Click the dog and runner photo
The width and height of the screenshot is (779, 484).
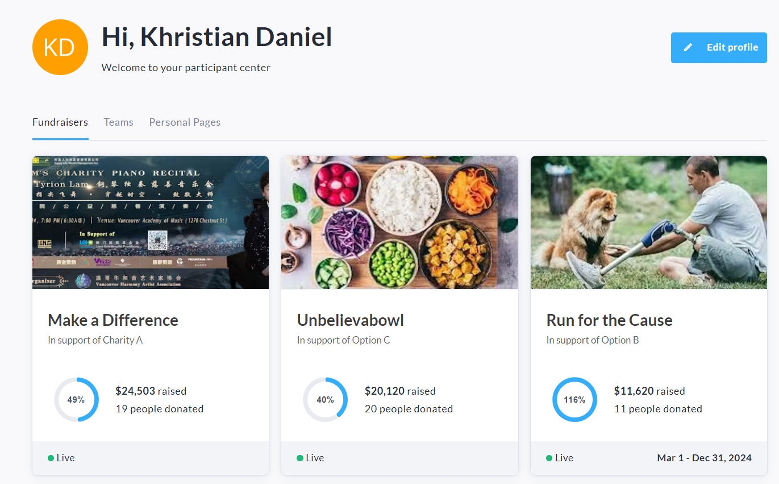click(x=648, y=222)
